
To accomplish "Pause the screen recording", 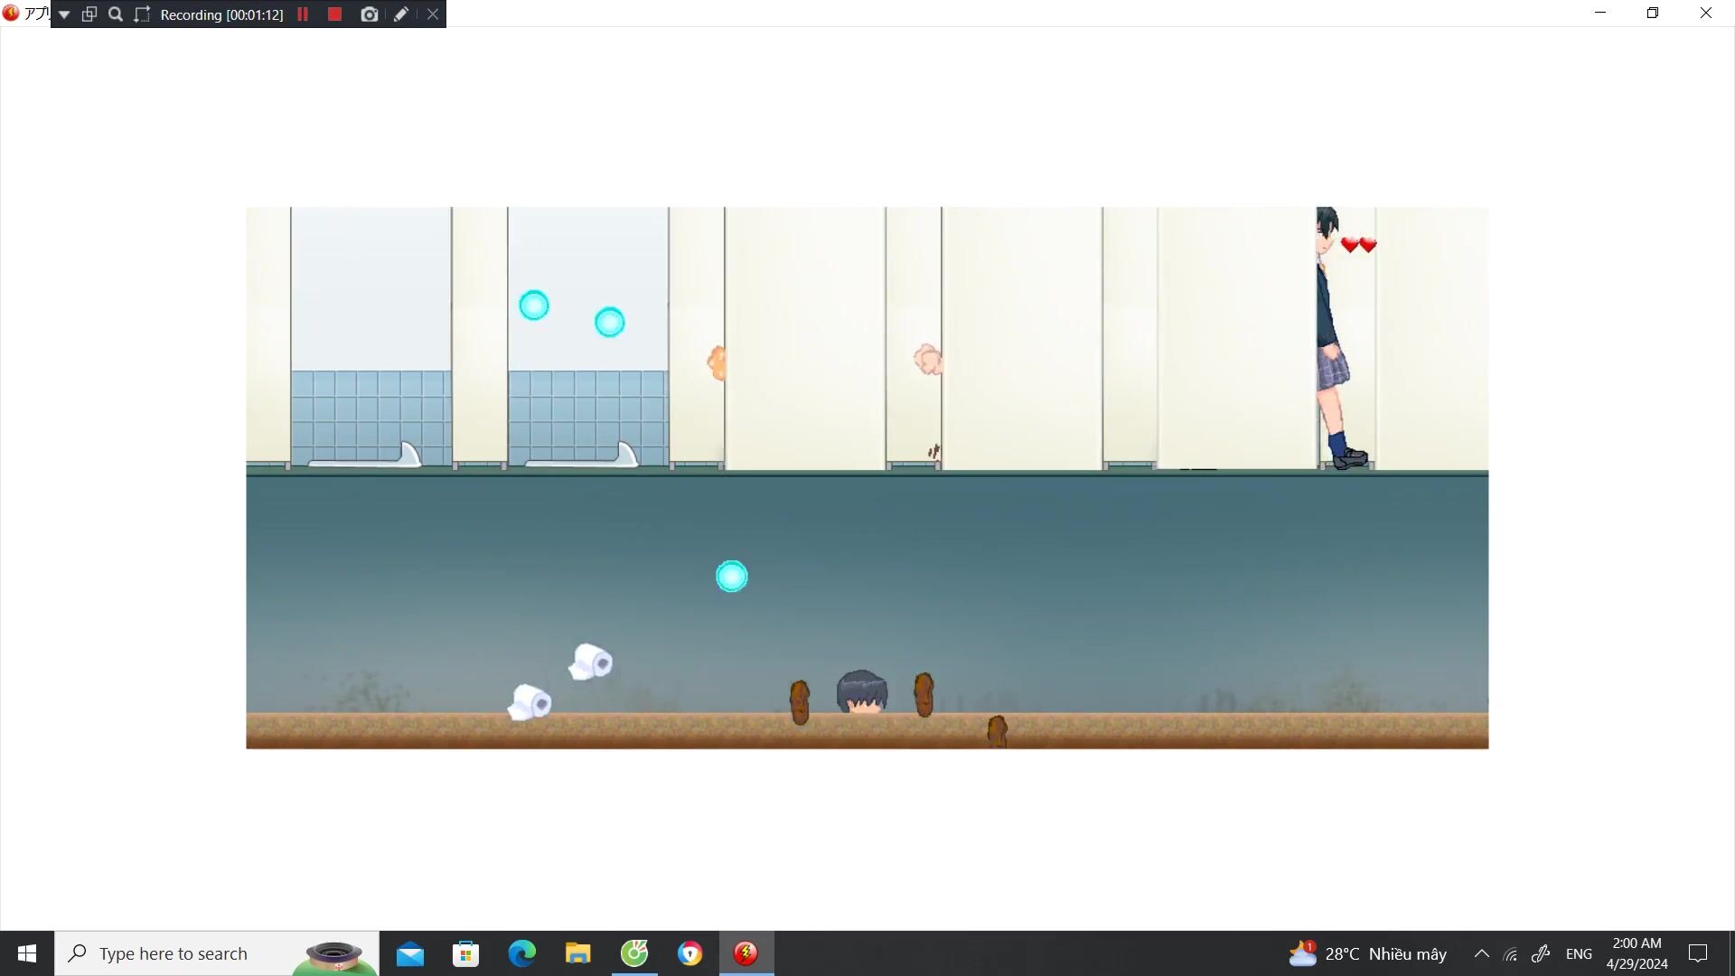I will tap(303, 14).
